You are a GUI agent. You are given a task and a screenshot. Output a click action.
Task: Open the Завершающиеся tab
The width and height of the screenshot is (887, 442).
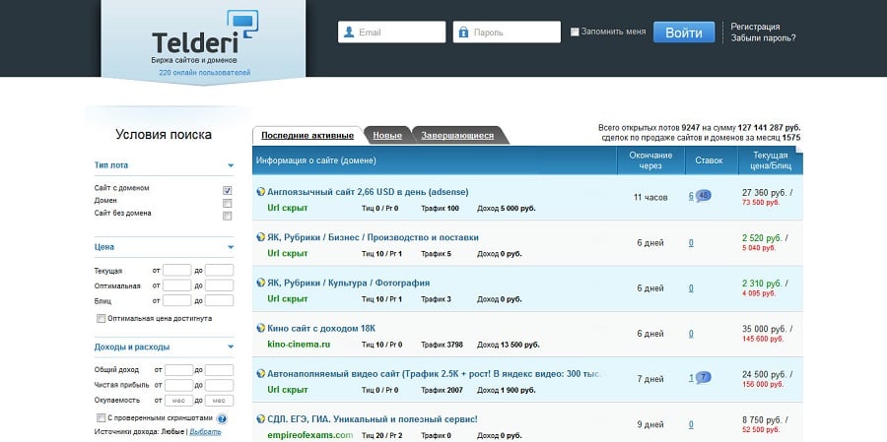(x=457, y=136)
